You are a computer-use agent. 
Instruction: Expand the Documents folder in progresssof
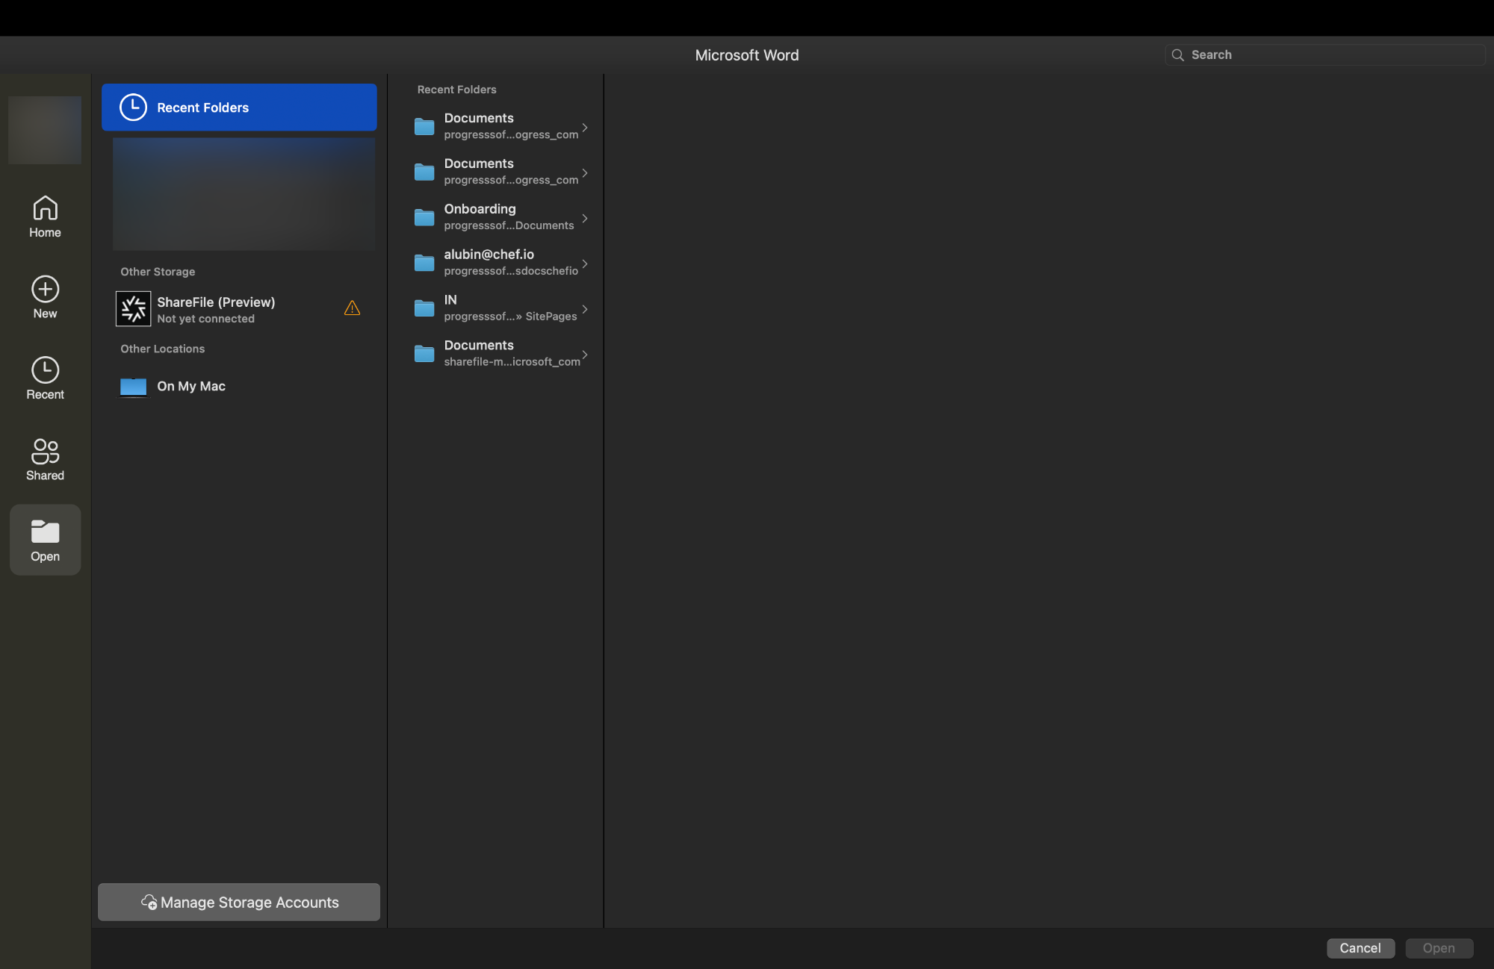[x=583, y=124]
